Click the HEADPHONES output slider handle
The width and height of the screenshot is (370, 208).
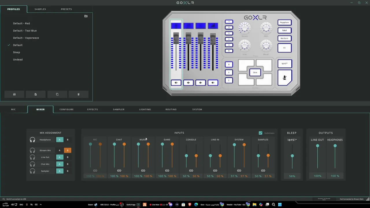tap(335, 146)
